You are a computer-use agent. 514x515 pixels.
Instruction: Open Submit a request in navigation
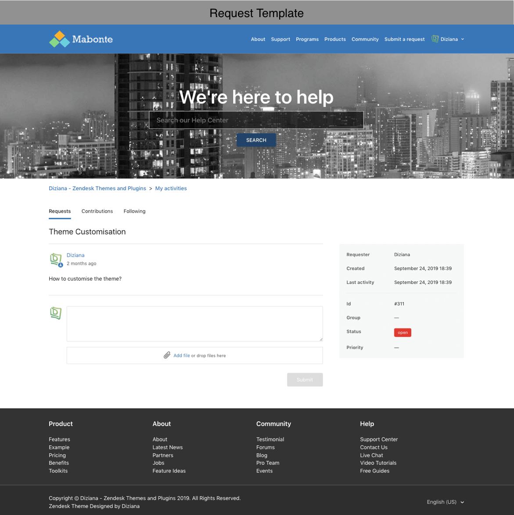404,39
